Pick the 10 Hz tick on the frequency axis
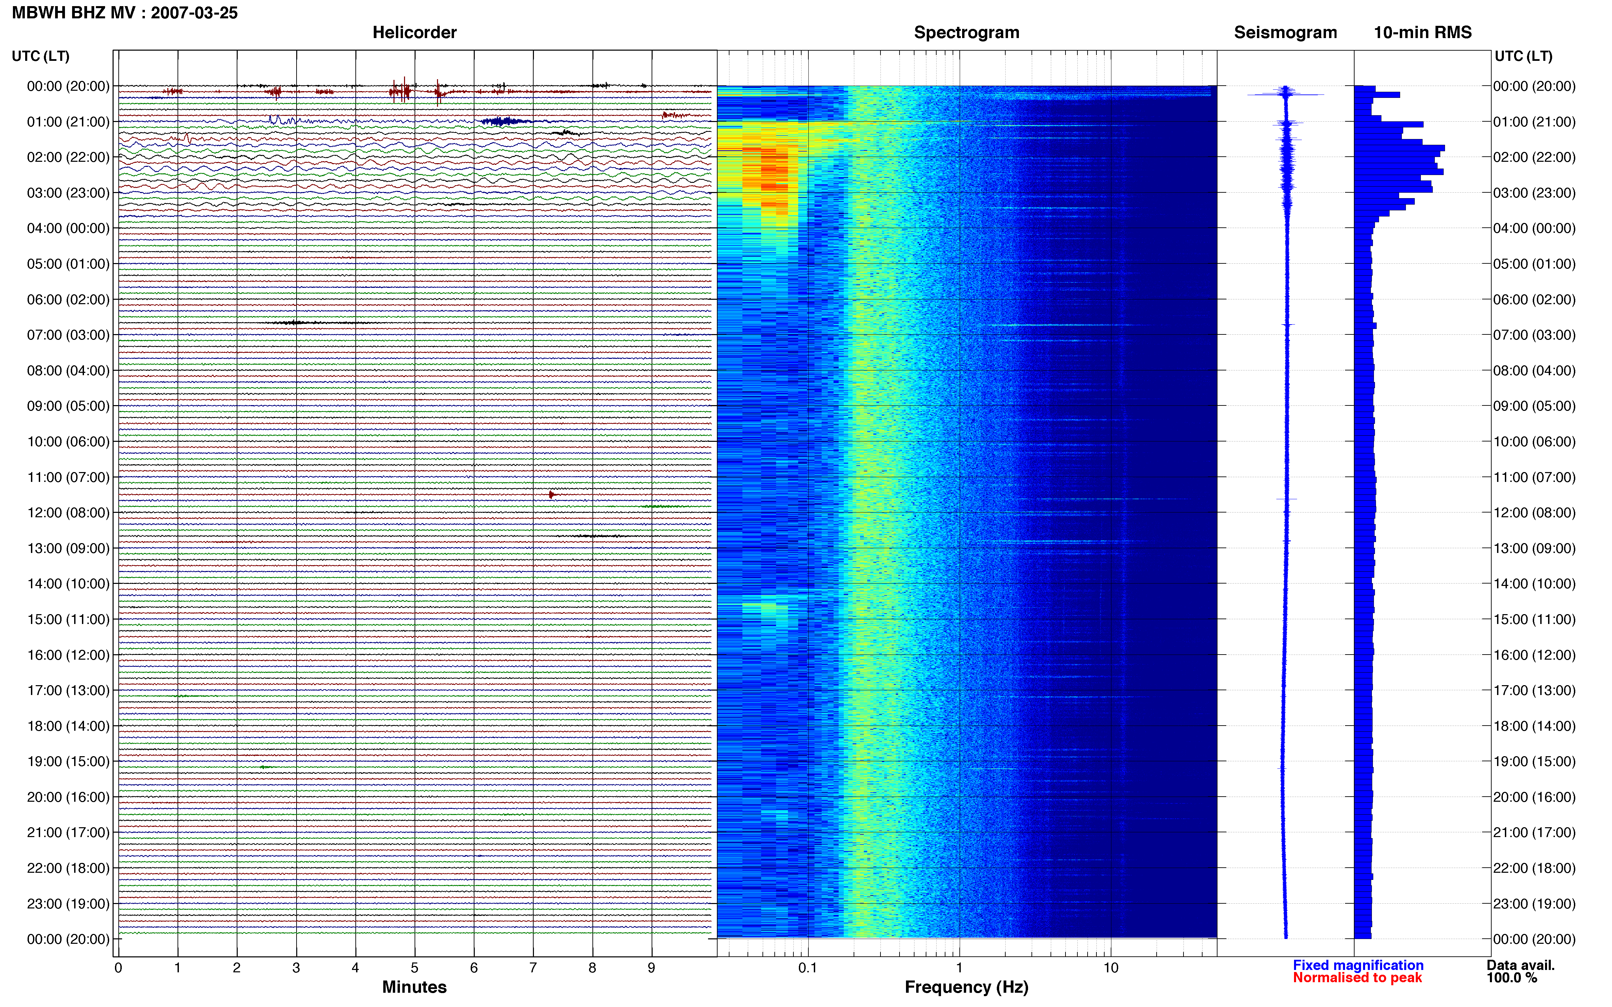The height and width of the screenshot is (1007, 1612). click(x=1110, y=968)
